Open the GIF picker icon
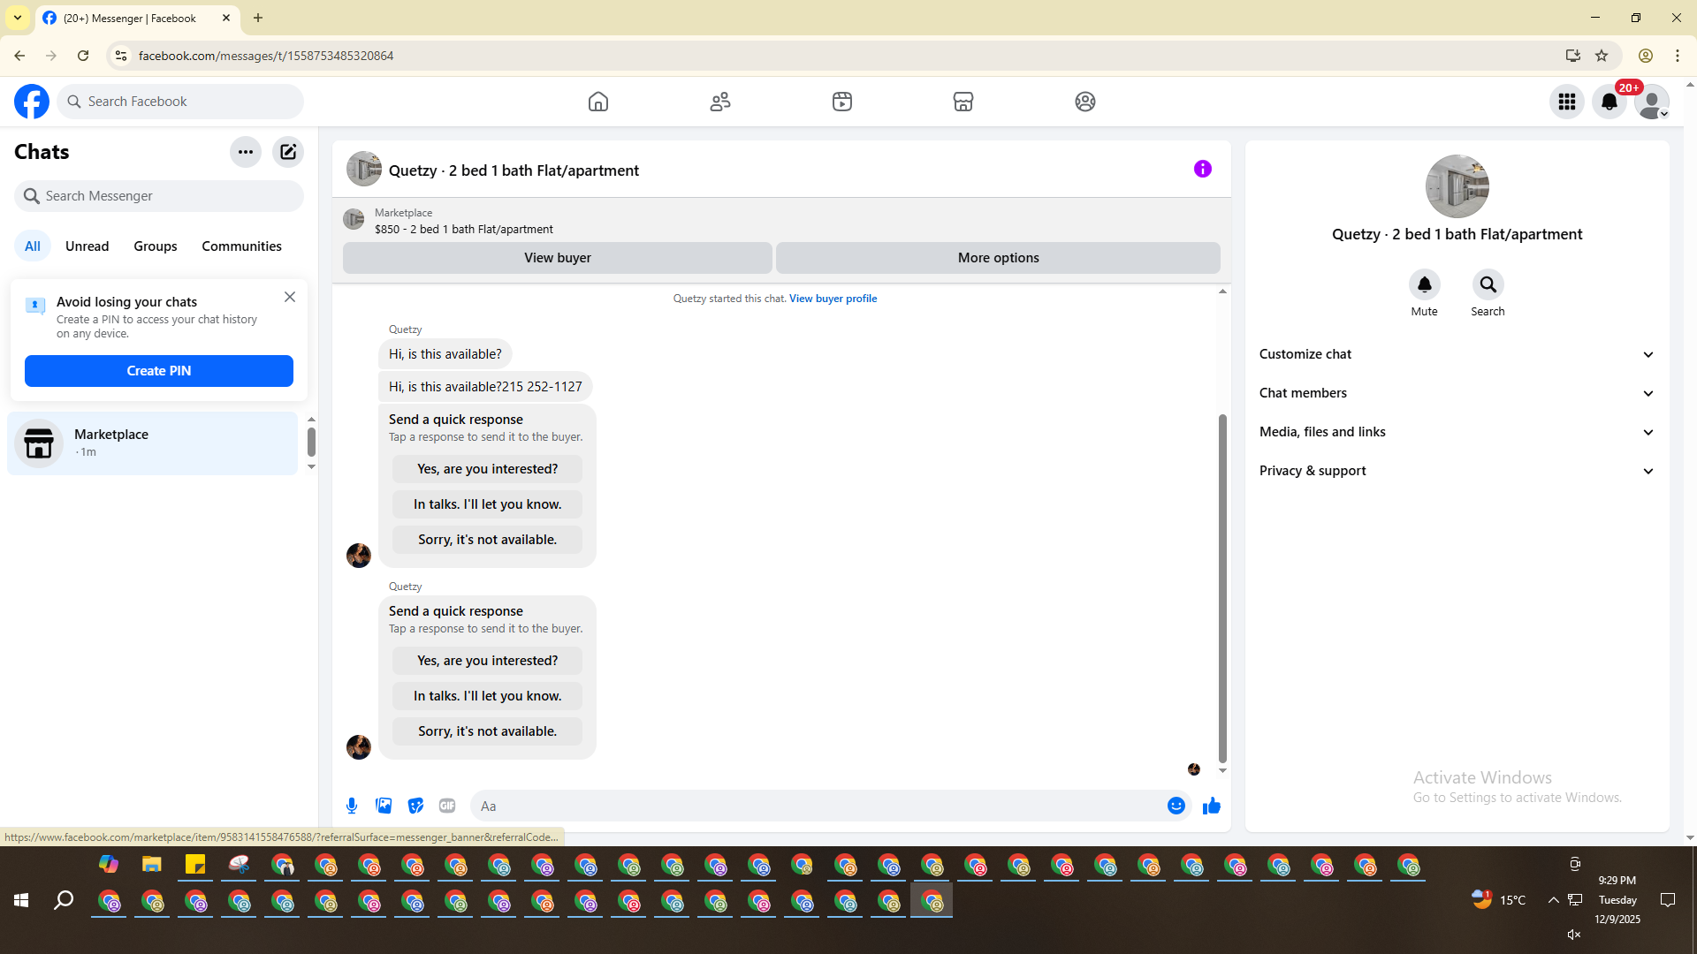This screenshot has height=954, width=1697. (x=447, y=806)
